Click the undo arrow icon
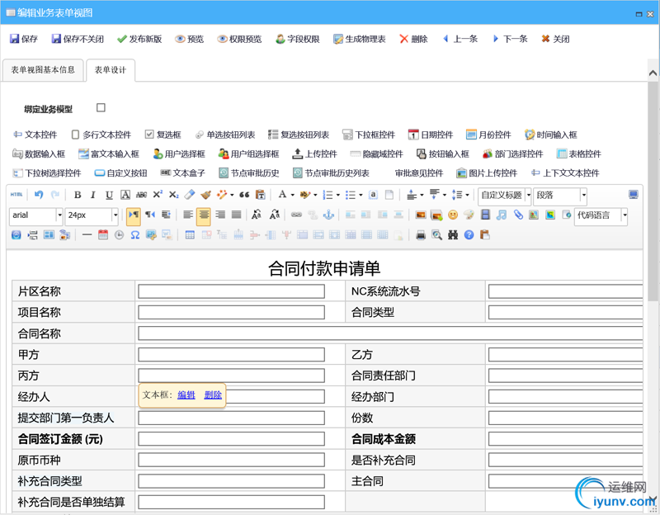The image size is (660, 515). [x=39, y=195]
